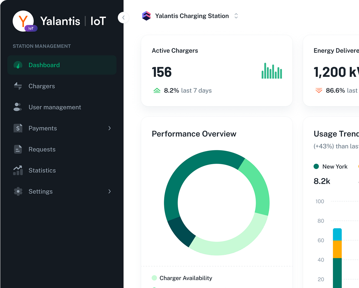The width and height of the screenshot is (359, 288).
Task: Click the Active Chargers mini bar chart
Action: click(x=272, y=71)
